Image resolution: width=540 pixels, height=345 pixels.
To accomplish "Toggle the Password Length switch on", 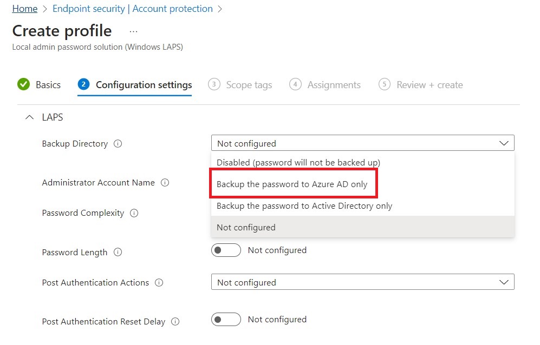I will click(226, 250).
